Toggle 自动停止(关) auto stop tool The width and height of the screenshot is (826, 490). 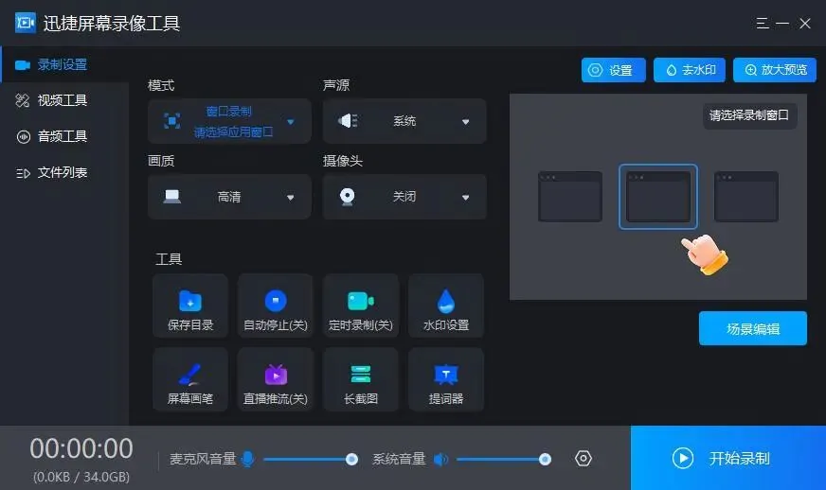click(x=276, y=306)
